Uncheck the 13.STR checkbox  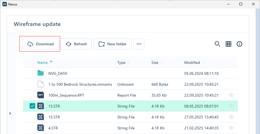32,106
